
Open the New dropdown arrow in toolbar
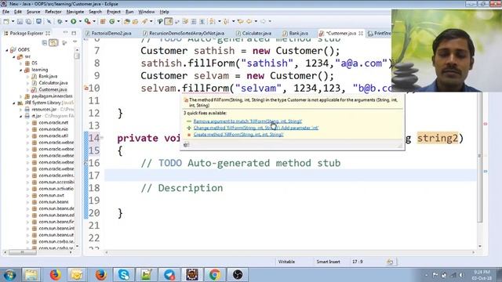coord(13,21)
